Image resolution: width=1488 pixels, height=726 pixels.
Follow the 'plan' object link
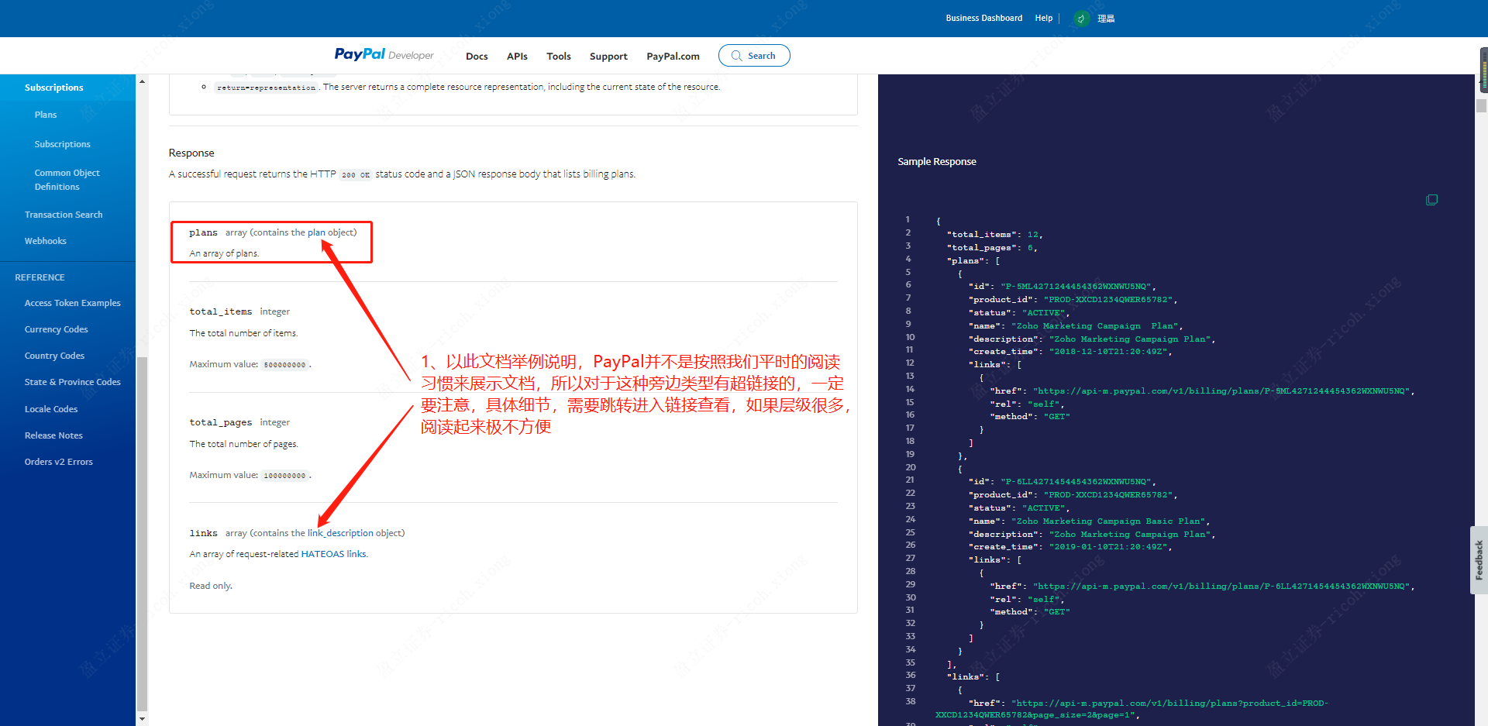pos(316,232)
